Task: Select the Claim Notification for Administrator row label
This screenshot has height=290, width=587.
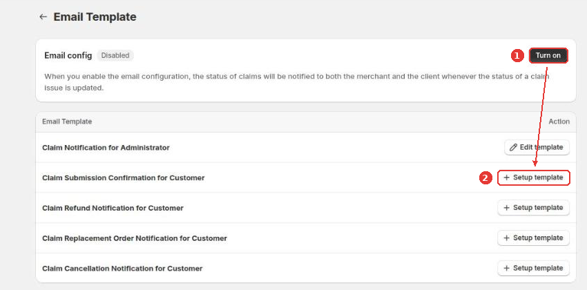Action: coord(106,148)
